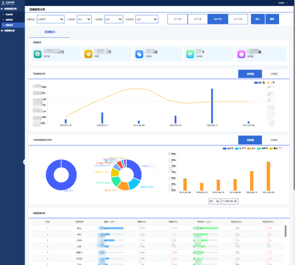The height and width of the screenshot is (265, 295).
Task: Toggle the orange swatch in bar chart legend
Action: pos(249,149)
